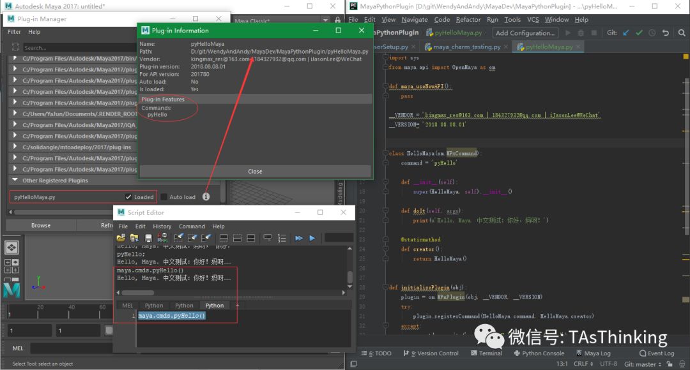Click Git Revert undo arrow icon
690x370 pixels.
tap(665, 33)
